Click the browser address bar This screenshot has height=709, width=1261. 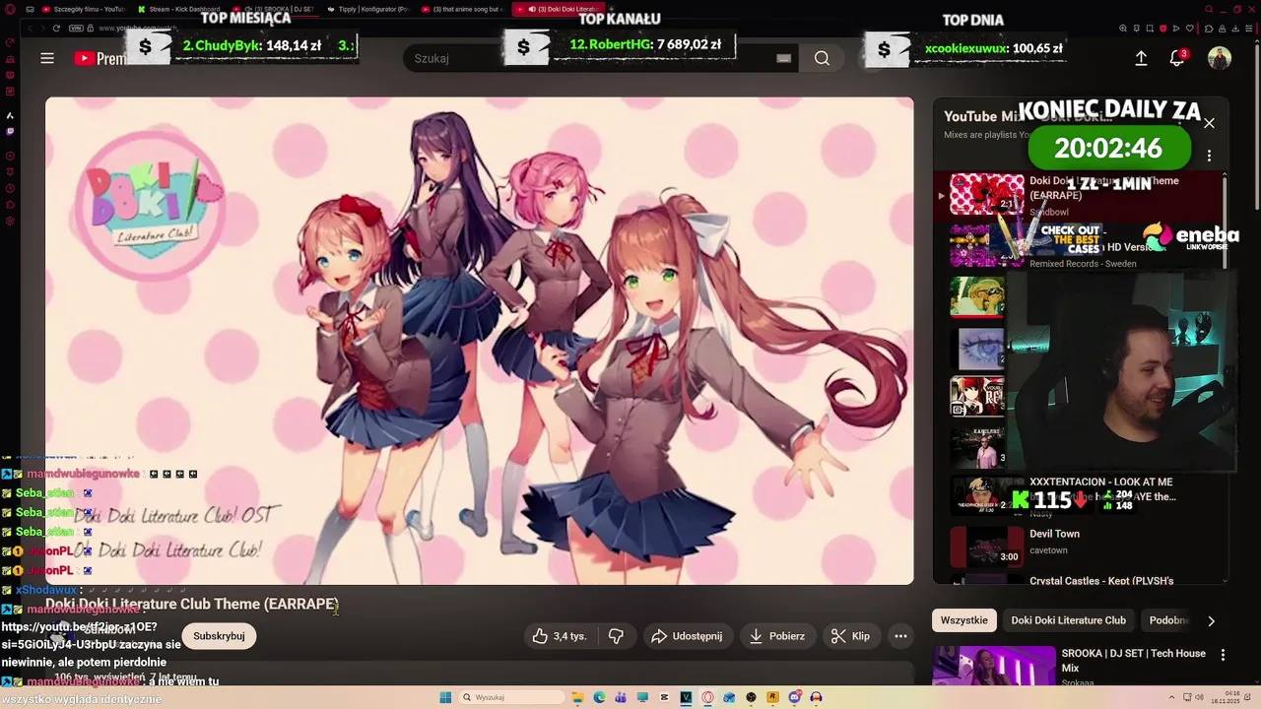tap(591, 28)
